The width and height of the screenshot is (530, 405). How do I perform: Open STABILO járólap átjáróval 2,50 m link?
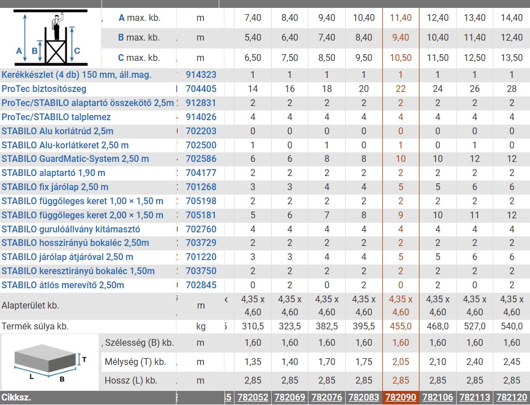point(67,257)
